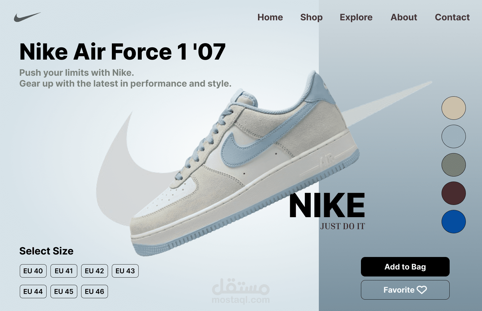Image resolution: width=482 pixels, height=311 pixels.
Task: Choose the light blue-gray color swatch
Action: pyautogui.click(x=454, y=136)
